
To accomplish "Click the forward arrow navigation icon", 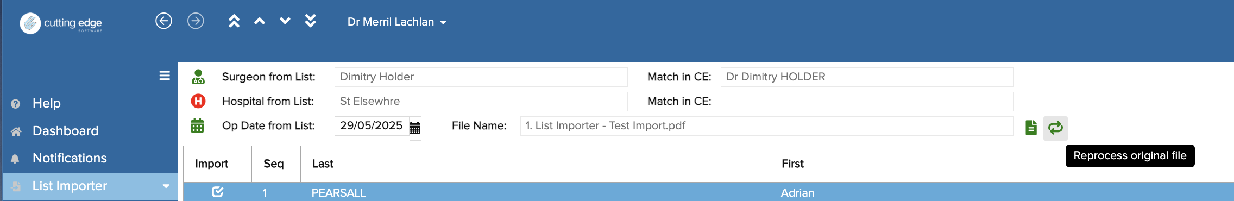I will pyautogui.click(x=196, y=21).
